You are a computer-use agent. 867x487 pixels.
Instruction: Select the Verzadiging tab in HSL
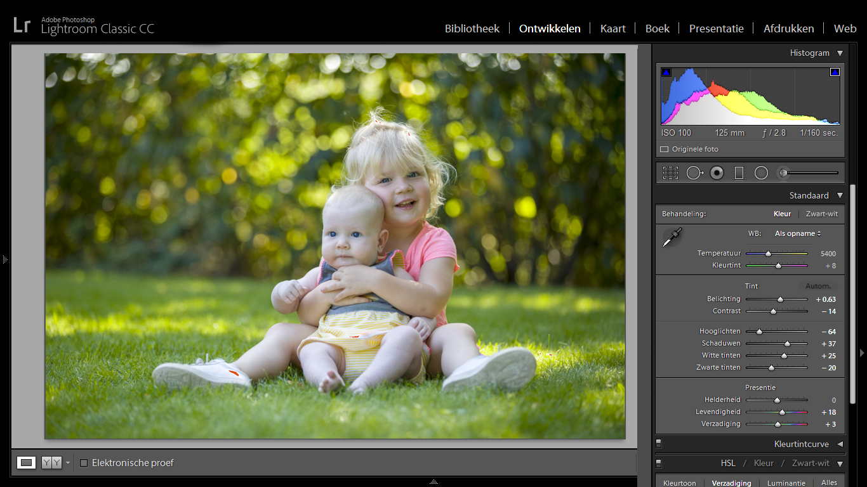732,483
